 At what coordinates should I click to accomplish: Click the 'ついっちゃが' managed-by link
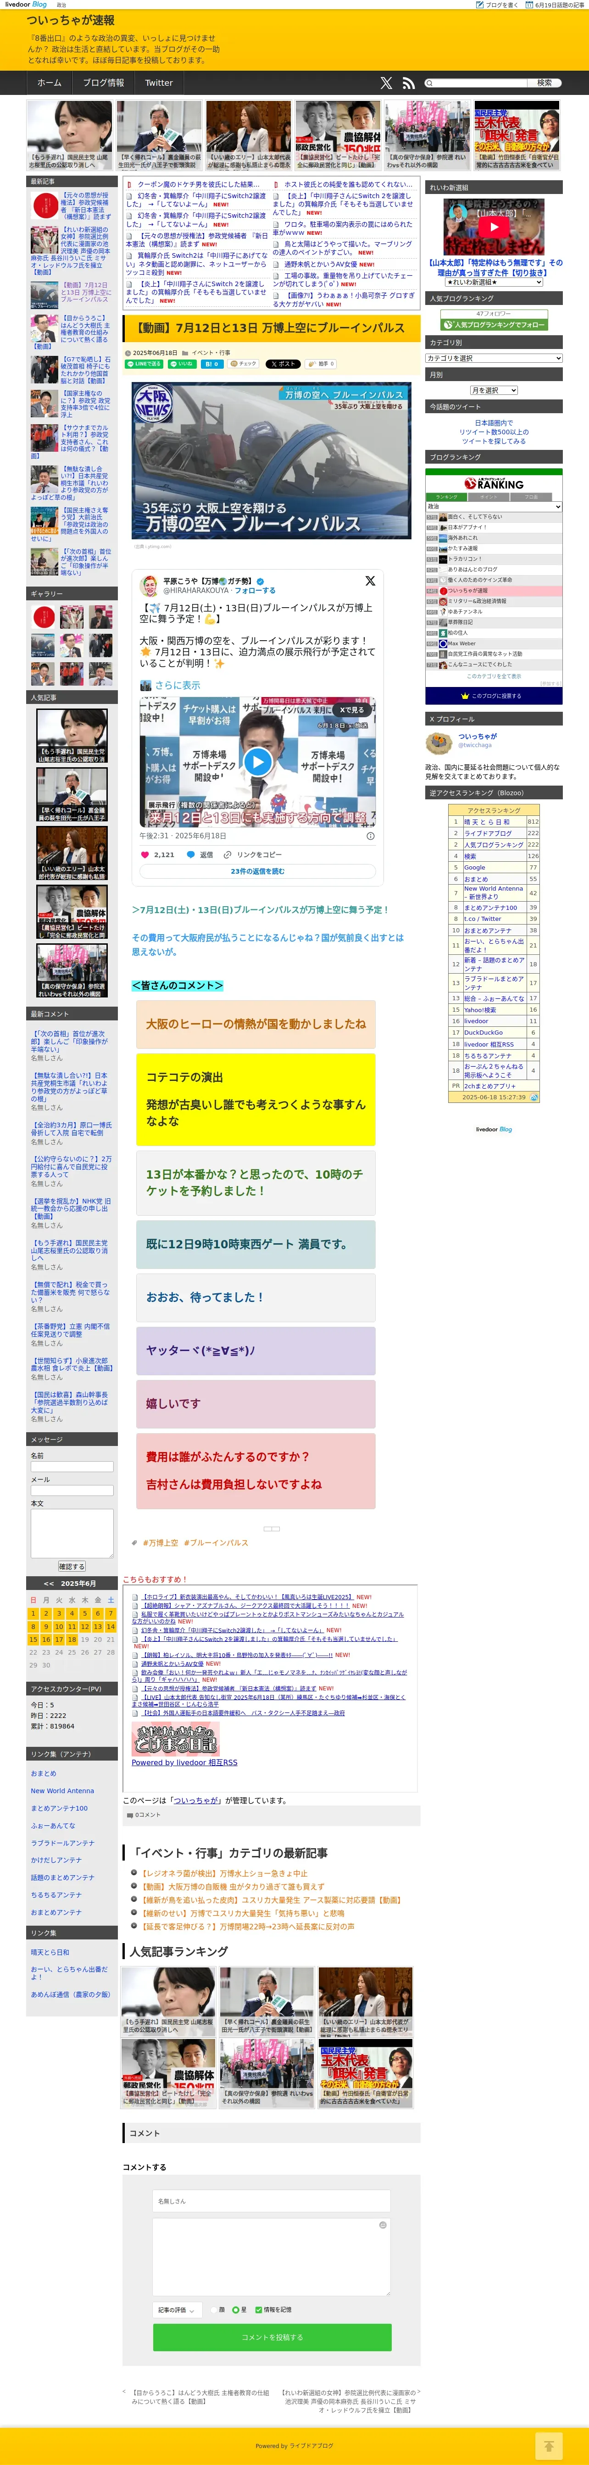[x=195, y=1800]
